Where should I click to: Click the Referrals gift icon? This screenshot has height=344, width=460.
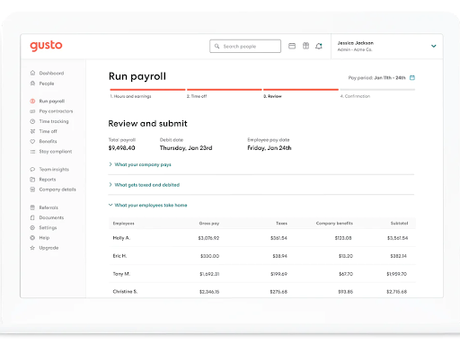click(32, 207)
